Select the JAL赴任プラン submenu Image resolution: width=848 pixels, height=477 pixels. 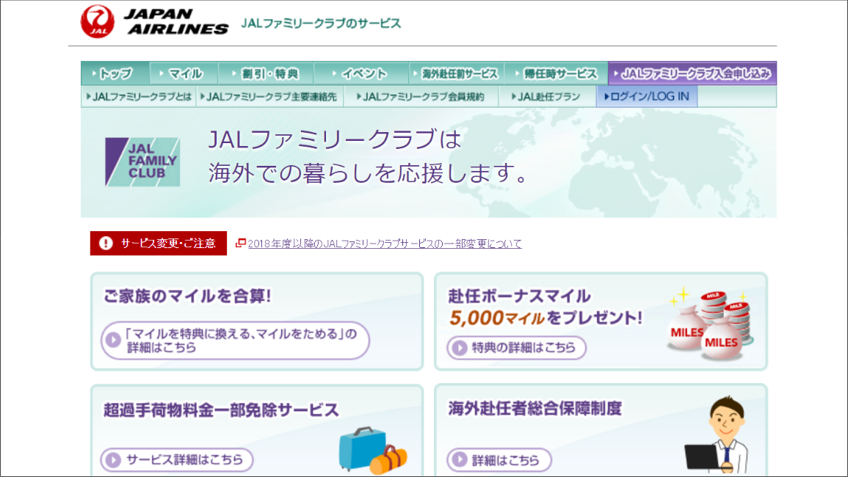point(547,97)
